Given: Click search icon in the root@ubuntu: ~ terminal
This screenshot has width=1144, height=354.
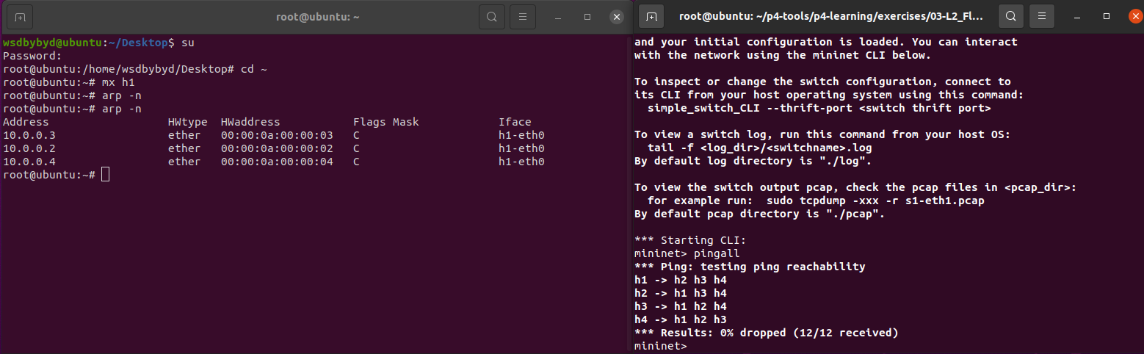Looking at the screenshot, I should [x=491, y=16].
